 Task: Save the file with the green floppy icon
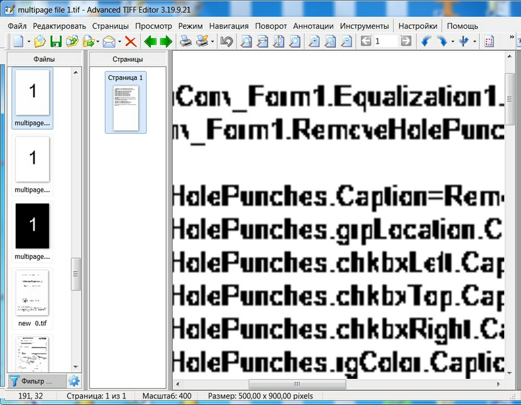56,42
